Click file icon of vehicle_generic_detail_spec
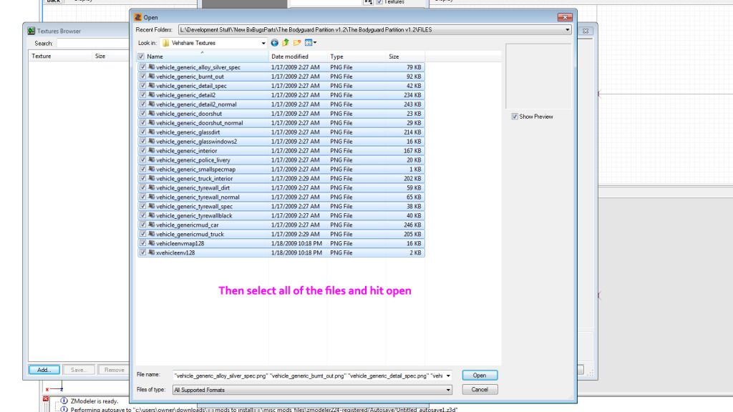Viewport: 733px width, 412px height. pos(152,86)
